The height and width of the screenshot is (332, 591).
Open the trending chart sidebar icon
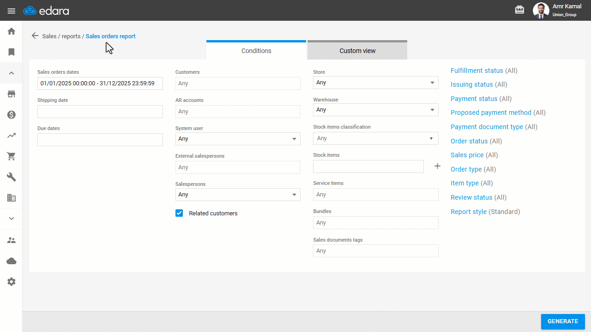[x=12, y=136]
